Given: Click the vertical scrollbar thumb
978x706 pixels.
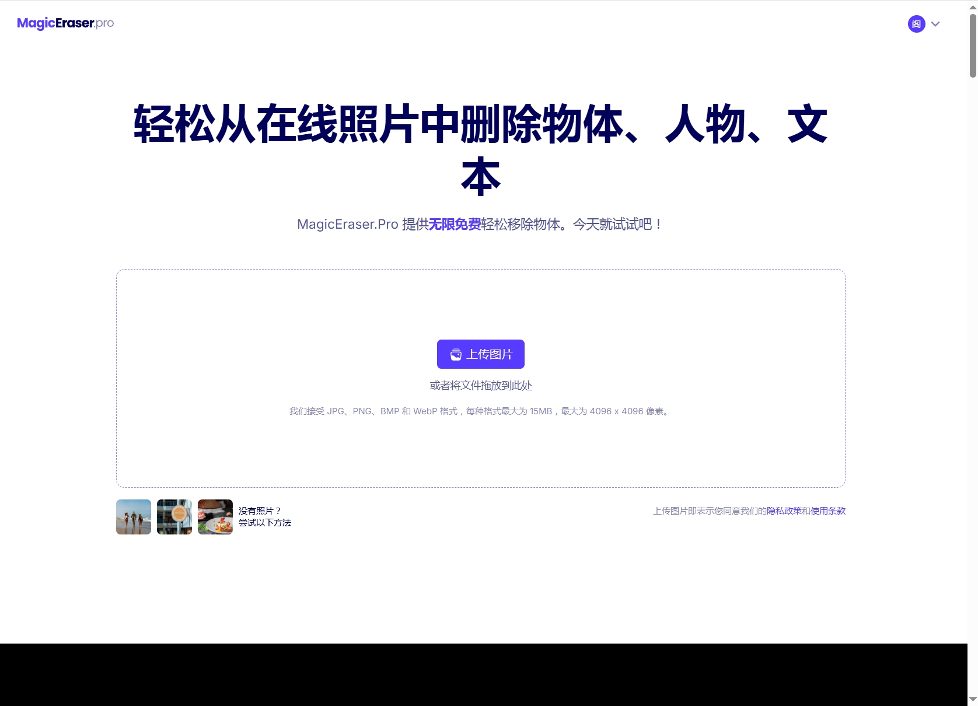Looking at the screenshot, I should [973, 46].
